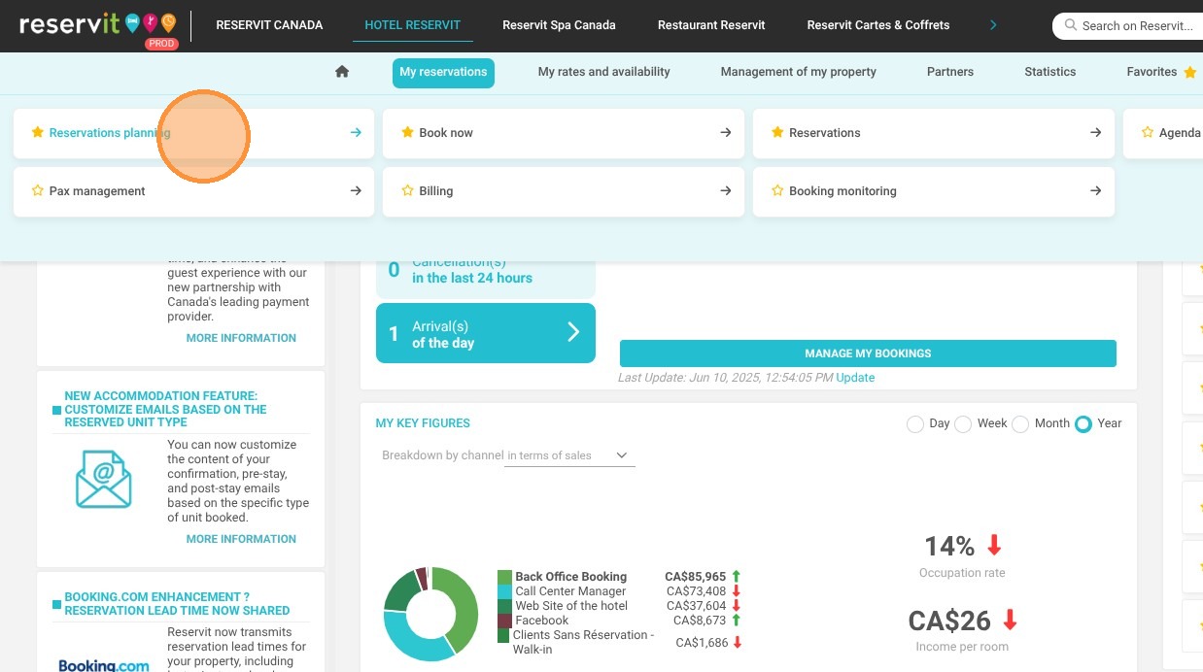
Task: Click Back Office Booking CA$85,965 value
Action: [695, 577]
